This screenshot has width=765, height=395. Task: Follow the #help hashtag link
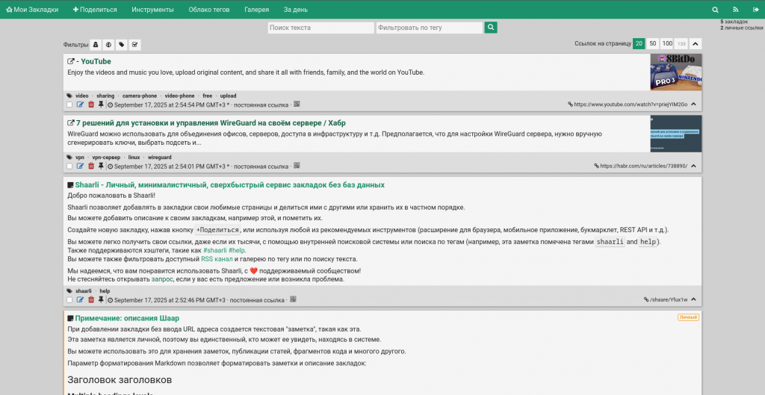pos(237,251)
